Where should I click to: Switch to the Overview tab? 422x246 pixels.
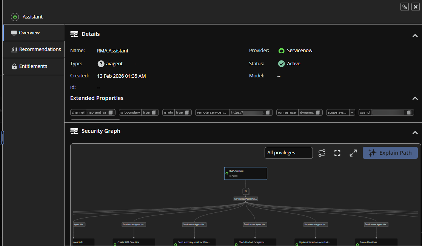[x=34, y=33]
